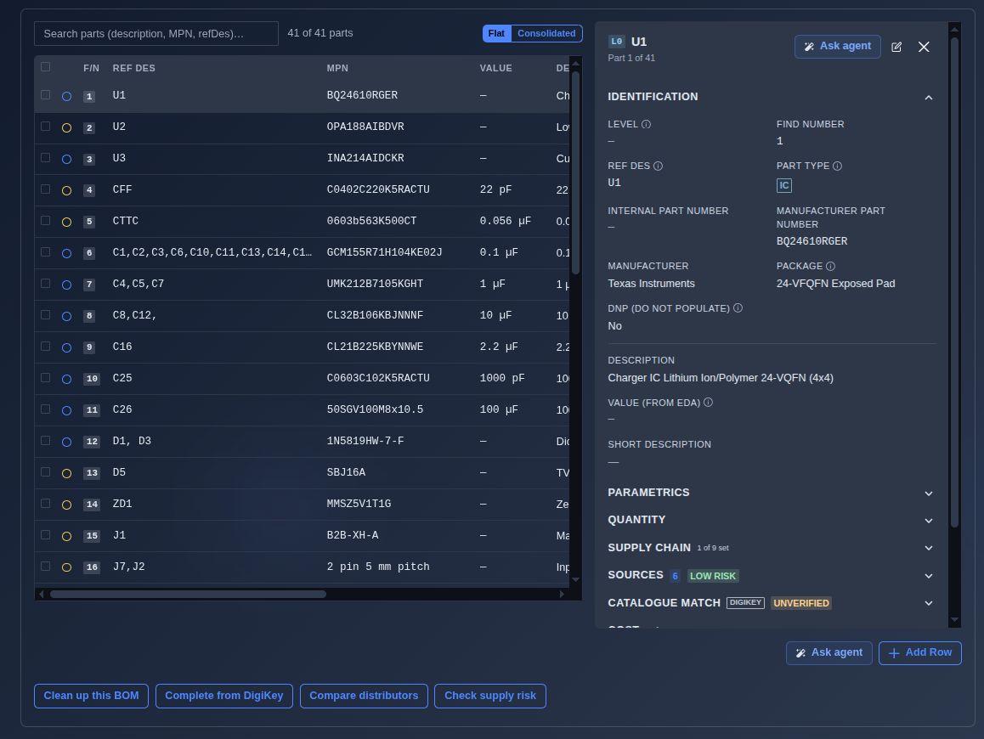
Task: Click the table scroll-right arrow
Action: click(x=562, y=594)
